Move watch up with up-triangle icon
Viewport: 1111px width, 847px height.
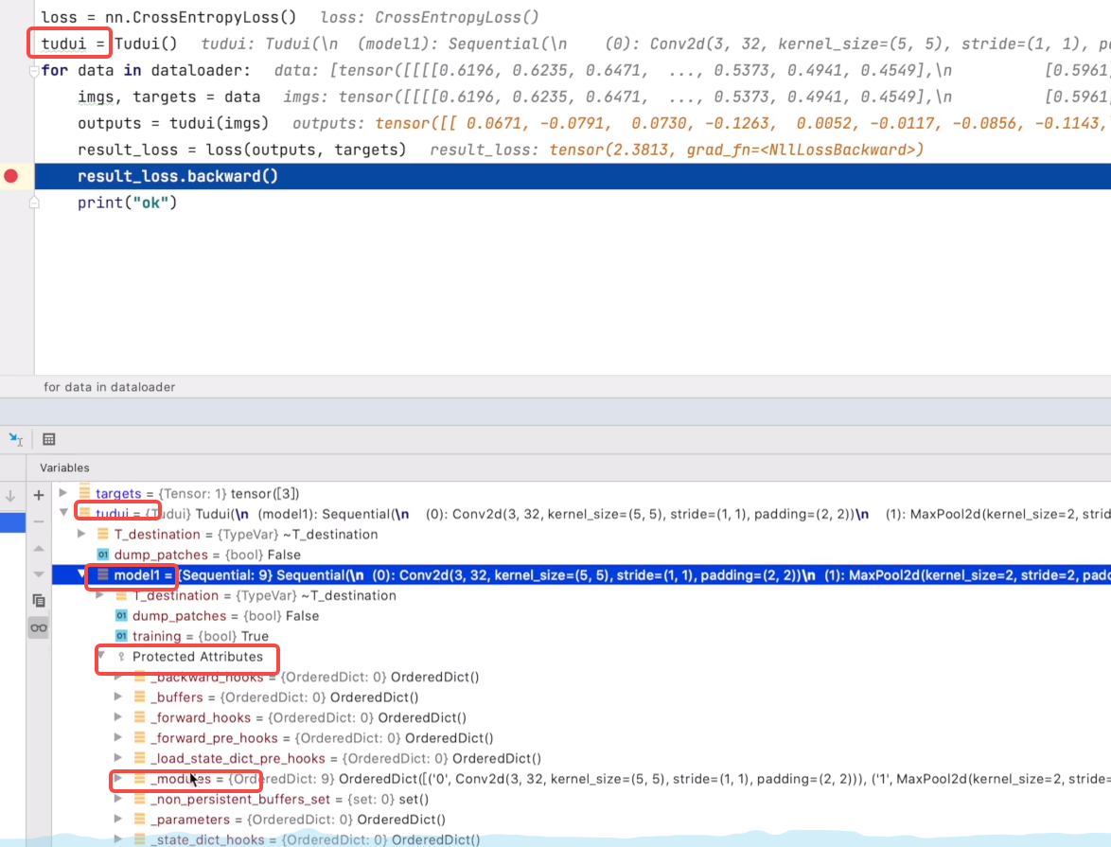click(x=39, y=548)
